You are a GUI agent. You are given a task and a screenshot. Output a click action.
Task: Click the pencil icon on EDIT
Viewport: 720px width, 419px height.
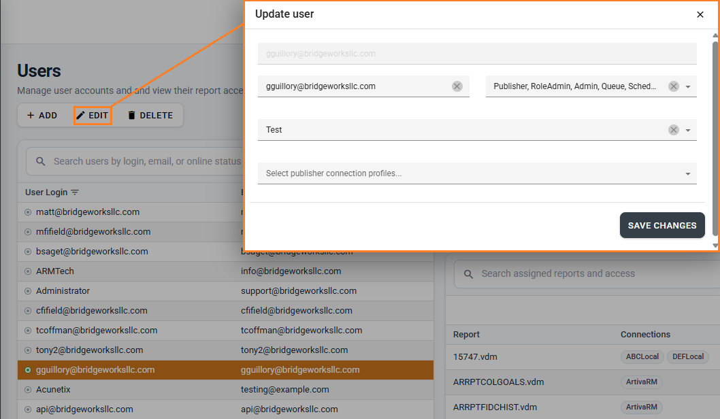click(80, 115)
